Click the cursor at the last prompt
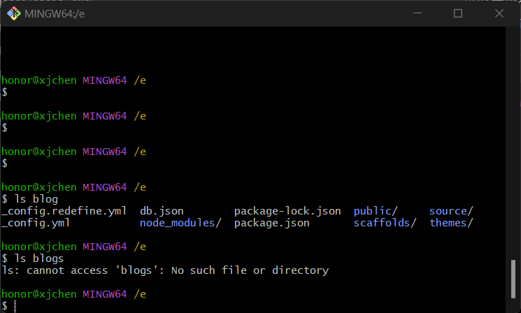 click(x=14, y=306)
